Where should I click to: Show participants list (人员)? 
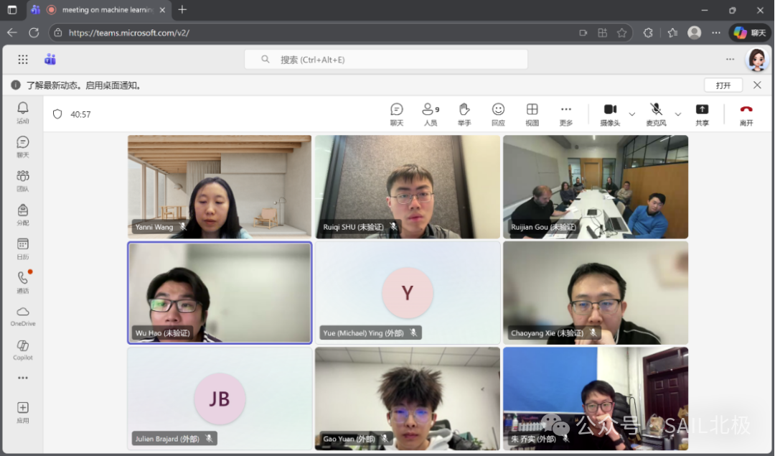pos(431,114)
